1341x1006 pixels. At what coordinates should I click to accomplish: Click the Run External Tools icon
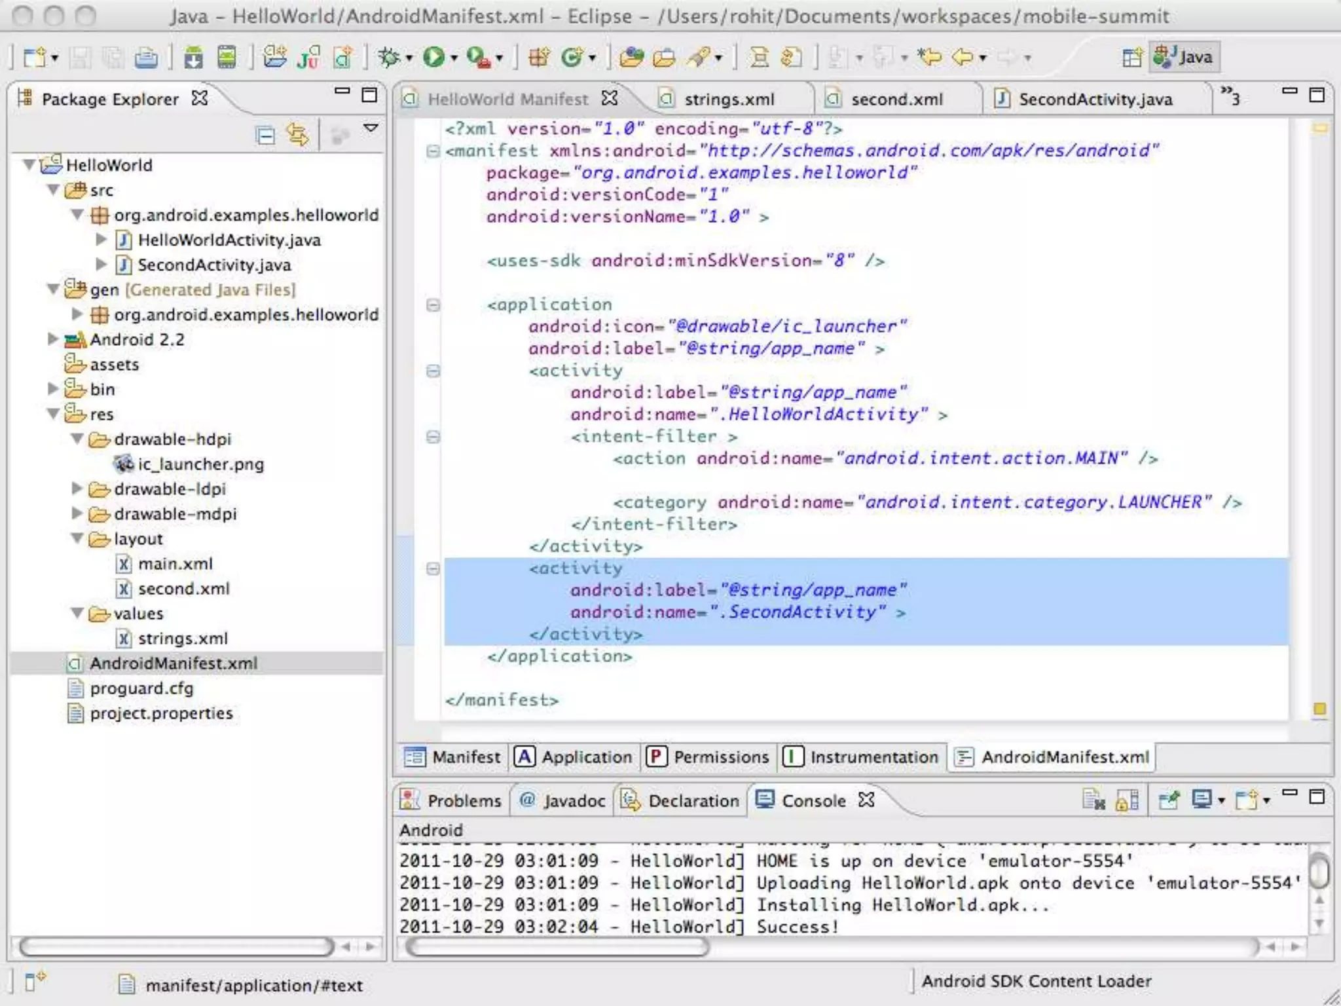coord(478,58)
